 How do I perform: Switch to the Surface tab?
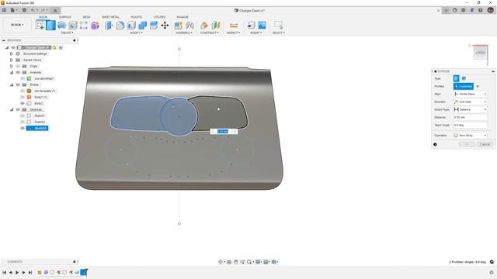[x=65, y=17]
